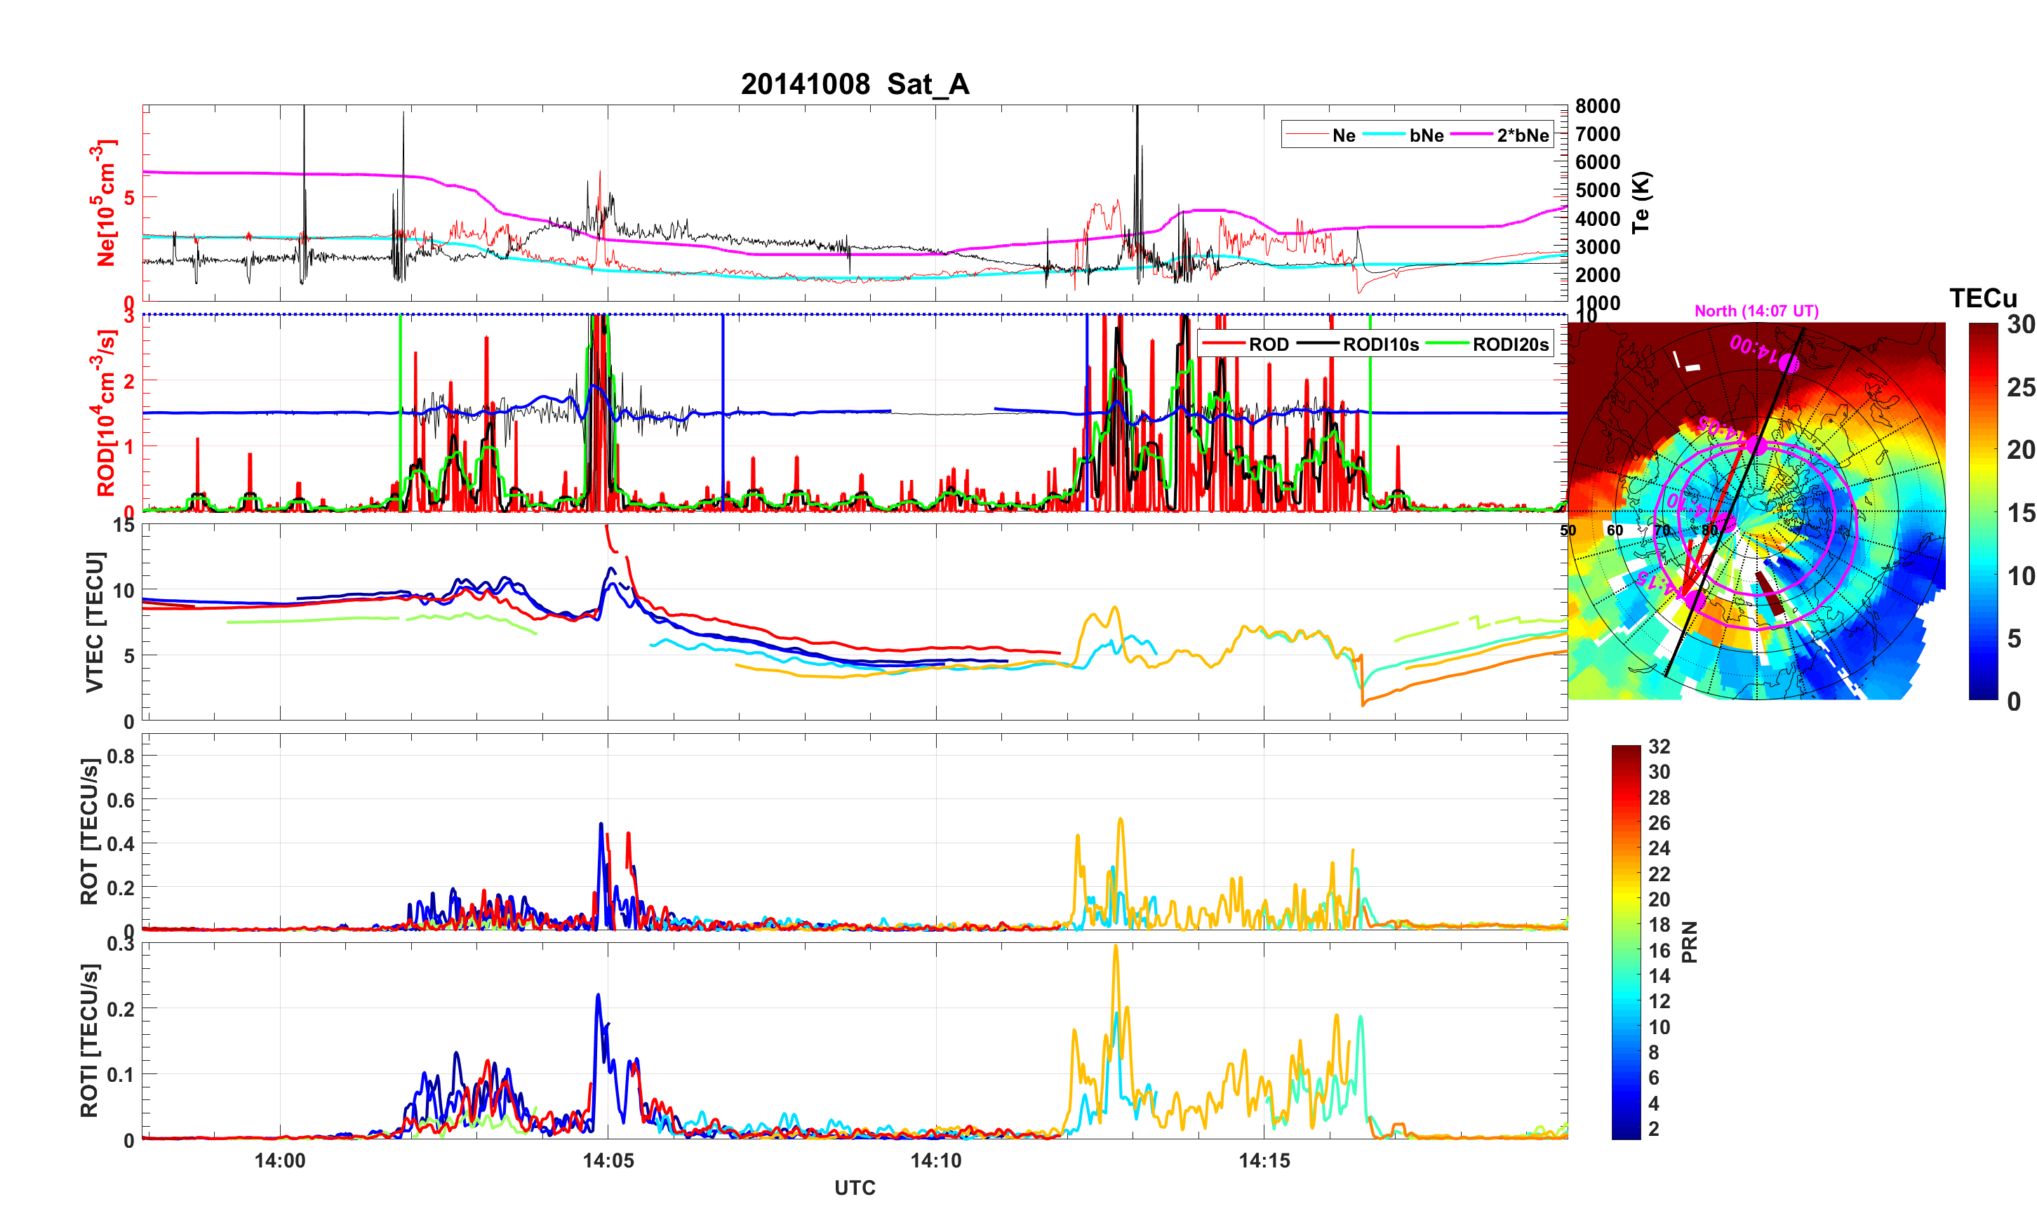Click the 14:00 magenta marker on polar map

(1788, 363)
